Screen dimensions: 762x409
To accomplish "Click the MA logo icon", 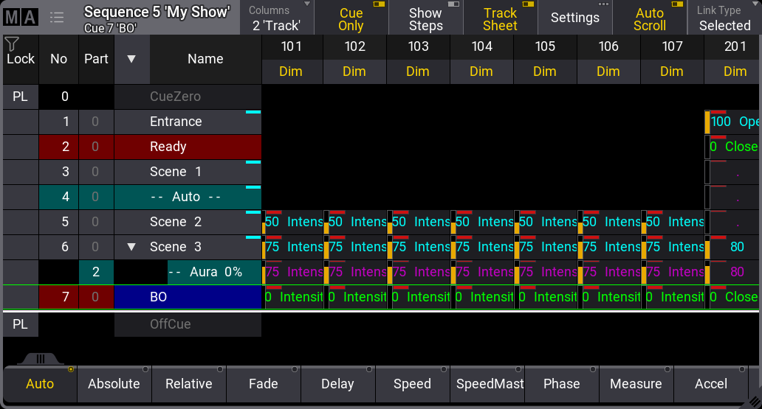I will tap(21, 18).
